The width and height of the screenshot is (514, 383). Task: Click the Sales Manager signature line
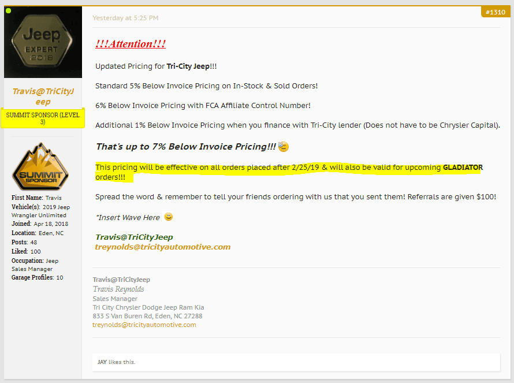(115, 299)
